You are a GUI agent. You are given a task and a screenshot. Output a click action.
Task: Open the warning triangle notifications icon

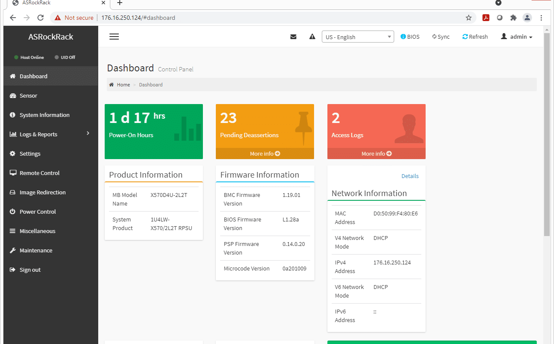(312, 37)
